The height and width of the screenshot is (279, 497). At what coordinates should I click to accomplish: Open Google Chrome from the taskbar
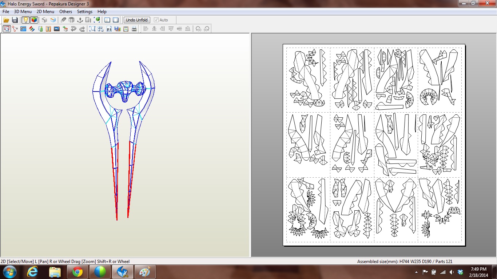point(77,272)
